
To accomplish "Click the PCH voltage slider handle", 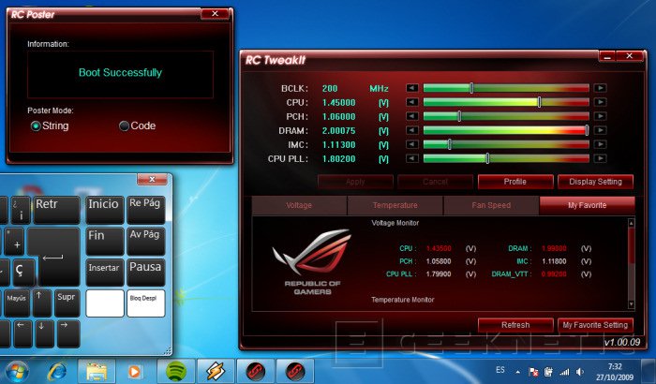I will click(x=459, y=116).
